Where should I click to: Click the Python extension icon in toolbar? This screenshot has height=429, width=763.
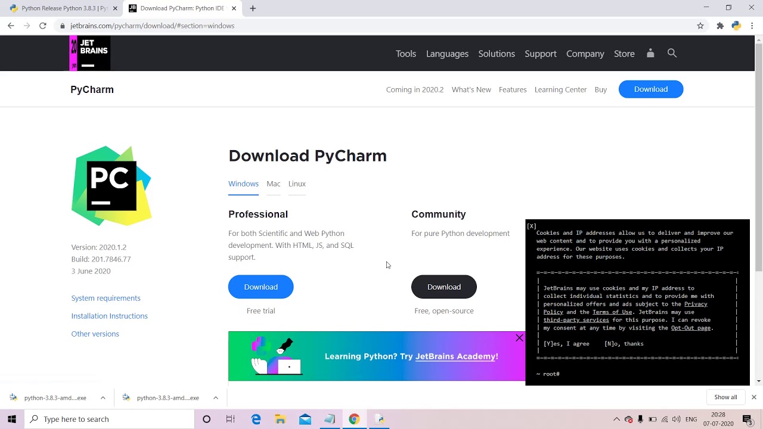pos(736,26)
